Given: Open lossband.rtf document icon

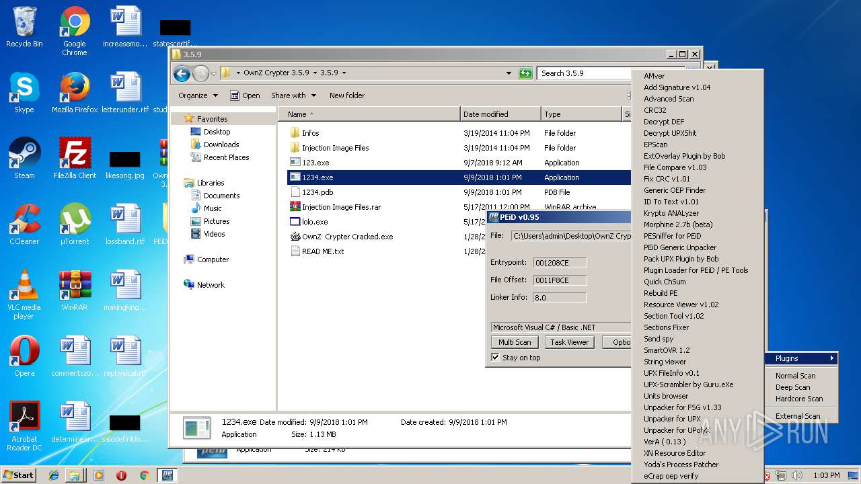Looking at the screenshot, I should 125,224.
